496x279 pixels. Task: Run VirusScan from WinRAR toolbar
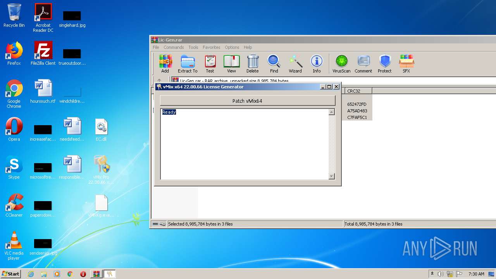pyautogui.click(x=341, y=64)
